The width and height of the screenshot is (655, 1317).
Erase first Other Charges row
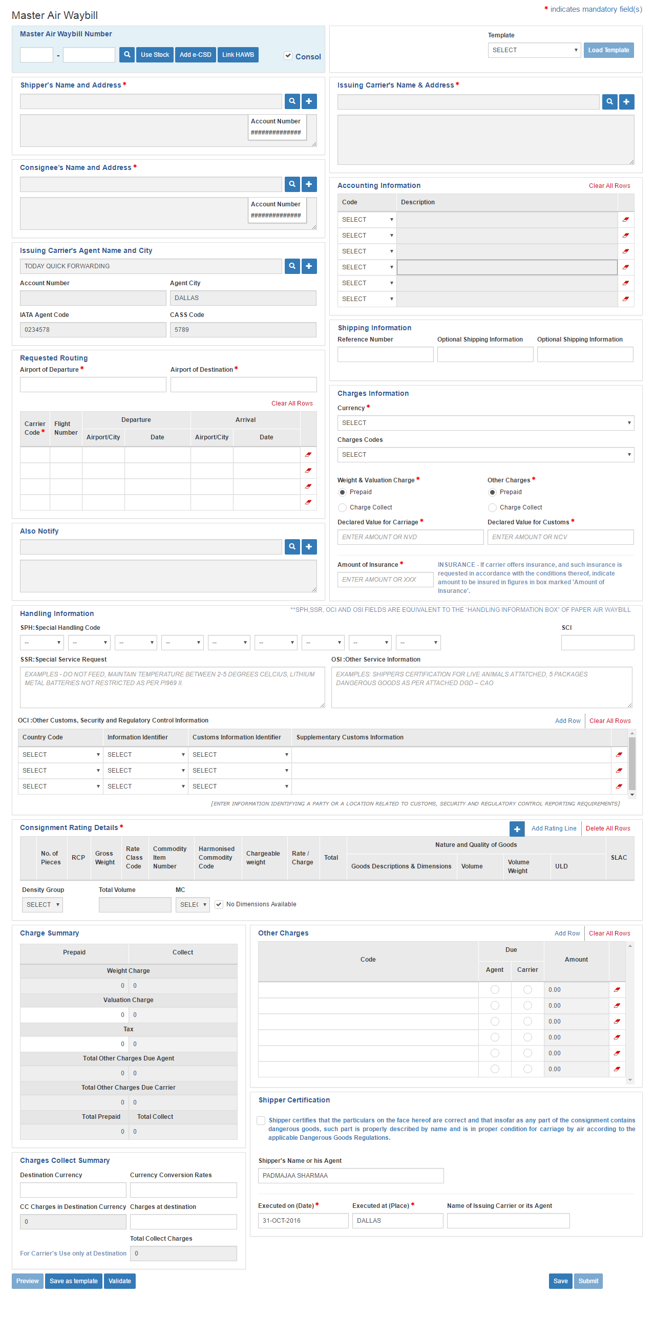tap(617, 990)
